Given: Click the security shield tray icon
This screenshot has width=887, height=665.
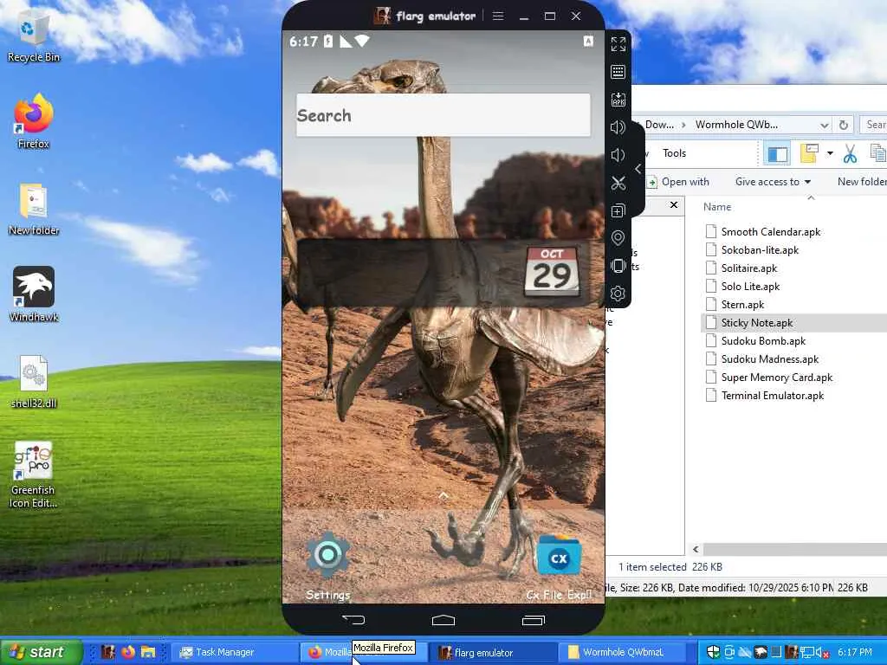Looking at the screenshot, I should click(713, 652).
